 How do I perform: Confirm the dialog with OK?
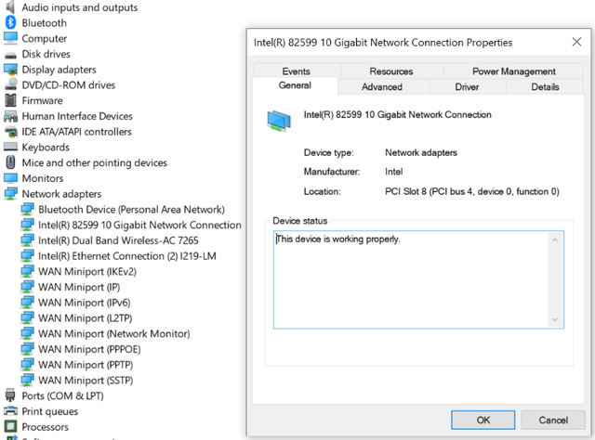pos(483,420)
